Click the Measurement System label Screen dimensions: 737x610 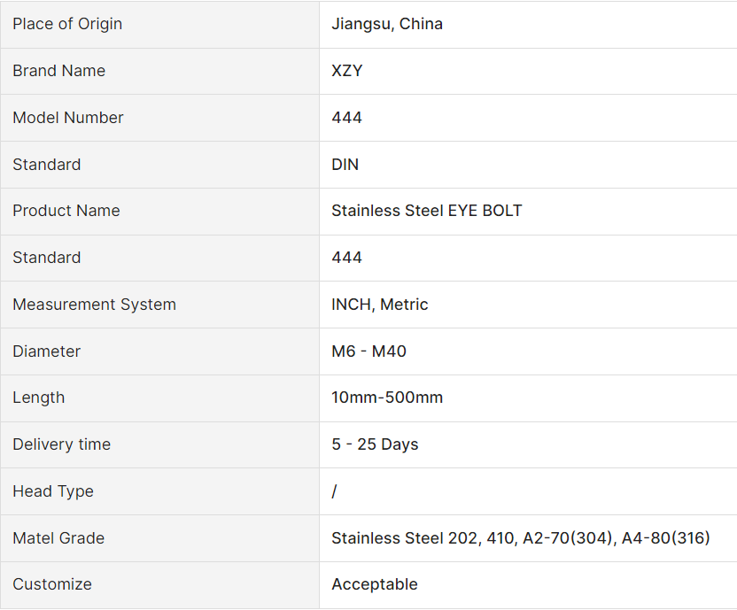coord(94,305)
